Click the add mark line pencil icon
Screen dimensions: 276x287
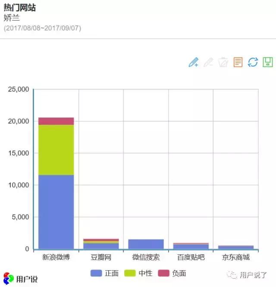194,62
